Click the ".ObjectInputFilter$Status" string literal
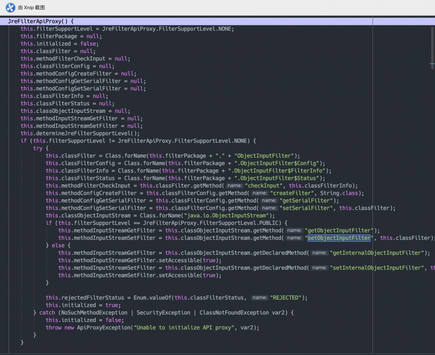This screenshot has width=435, height=355. [x=277, y=178]
